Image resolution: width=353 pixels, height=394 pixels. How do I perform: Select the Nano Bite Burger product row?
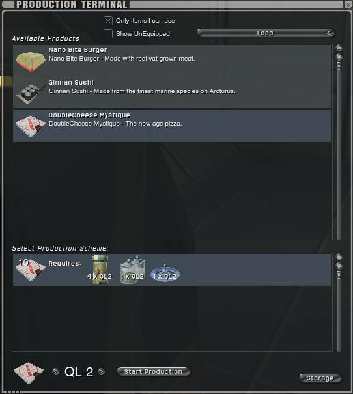click(173, 60)
